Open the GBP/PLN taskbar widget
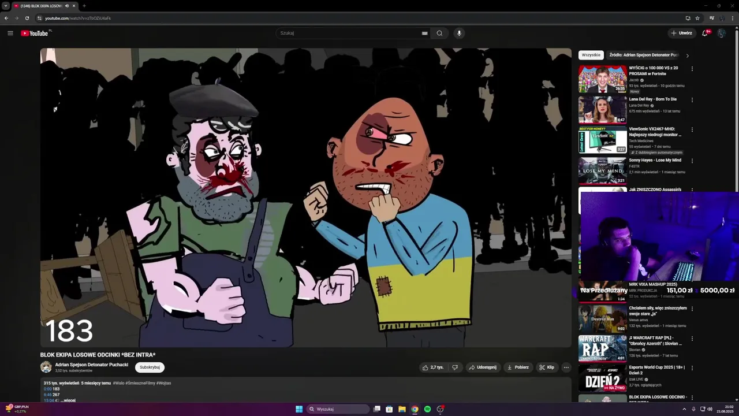 16,409
